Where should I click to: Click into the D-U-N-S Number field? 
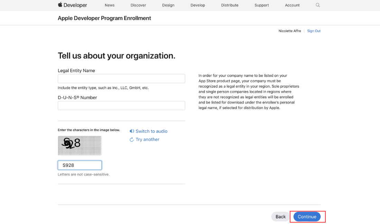tap(121, 106)
